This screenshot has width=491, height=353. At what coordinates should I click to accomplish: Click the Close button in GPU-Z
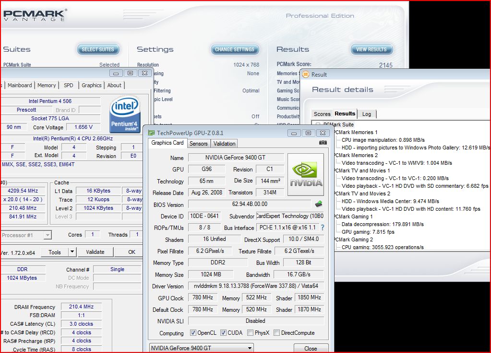[x=311, y=349]
